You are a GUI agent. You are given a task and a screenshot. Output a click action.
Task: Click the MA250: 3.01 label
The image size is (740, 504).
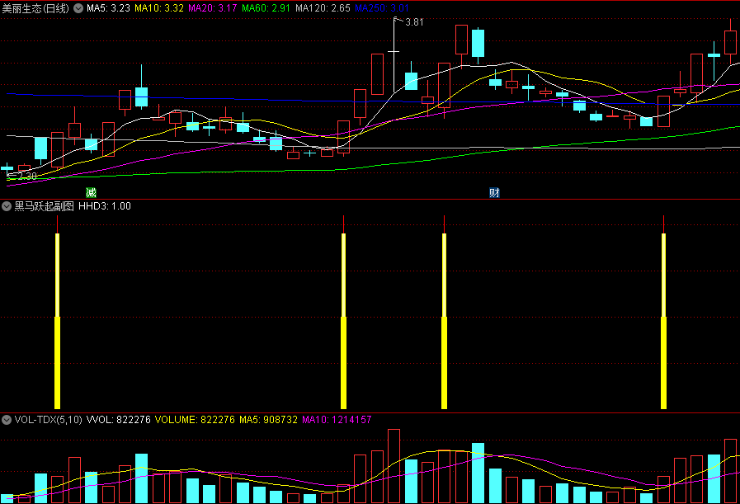tap(381, 8)
